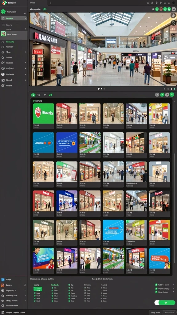Expand the sidebar item with the C-shaped icon
Screen dimensions: 177x315
[x=14, y=74]
